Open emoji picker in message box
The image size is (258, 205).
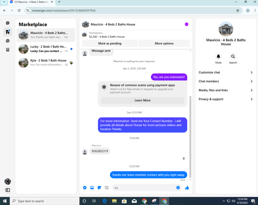178,187
